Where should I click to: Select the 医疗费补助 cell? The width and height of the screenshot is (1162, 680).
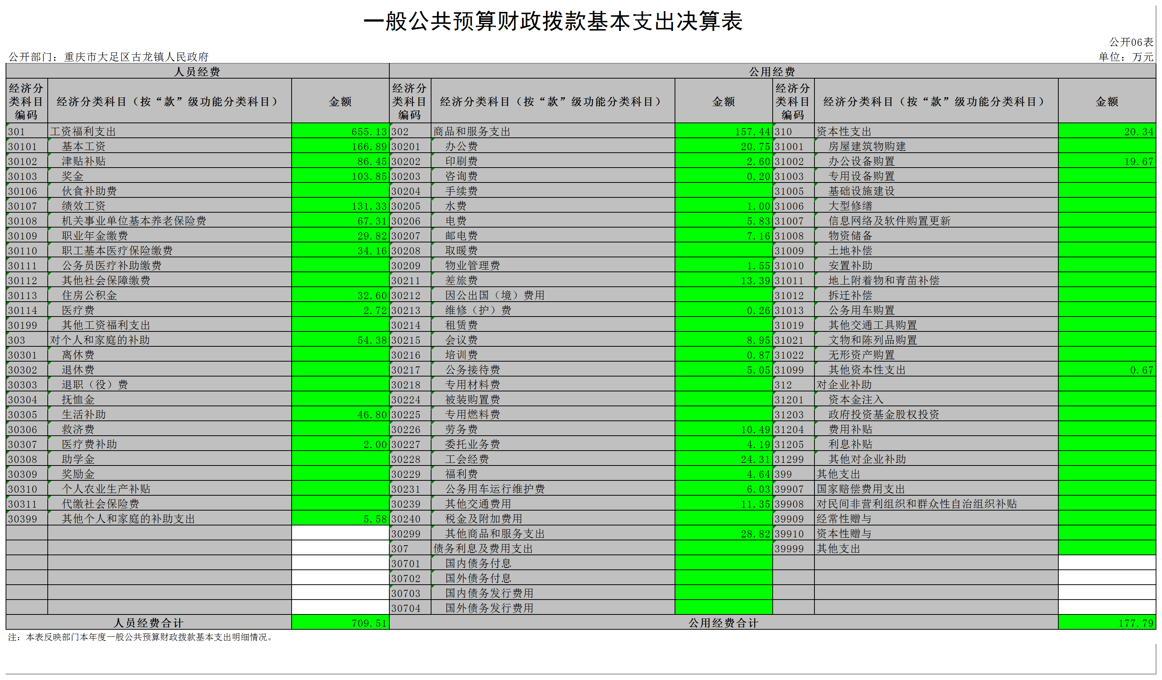170,444
